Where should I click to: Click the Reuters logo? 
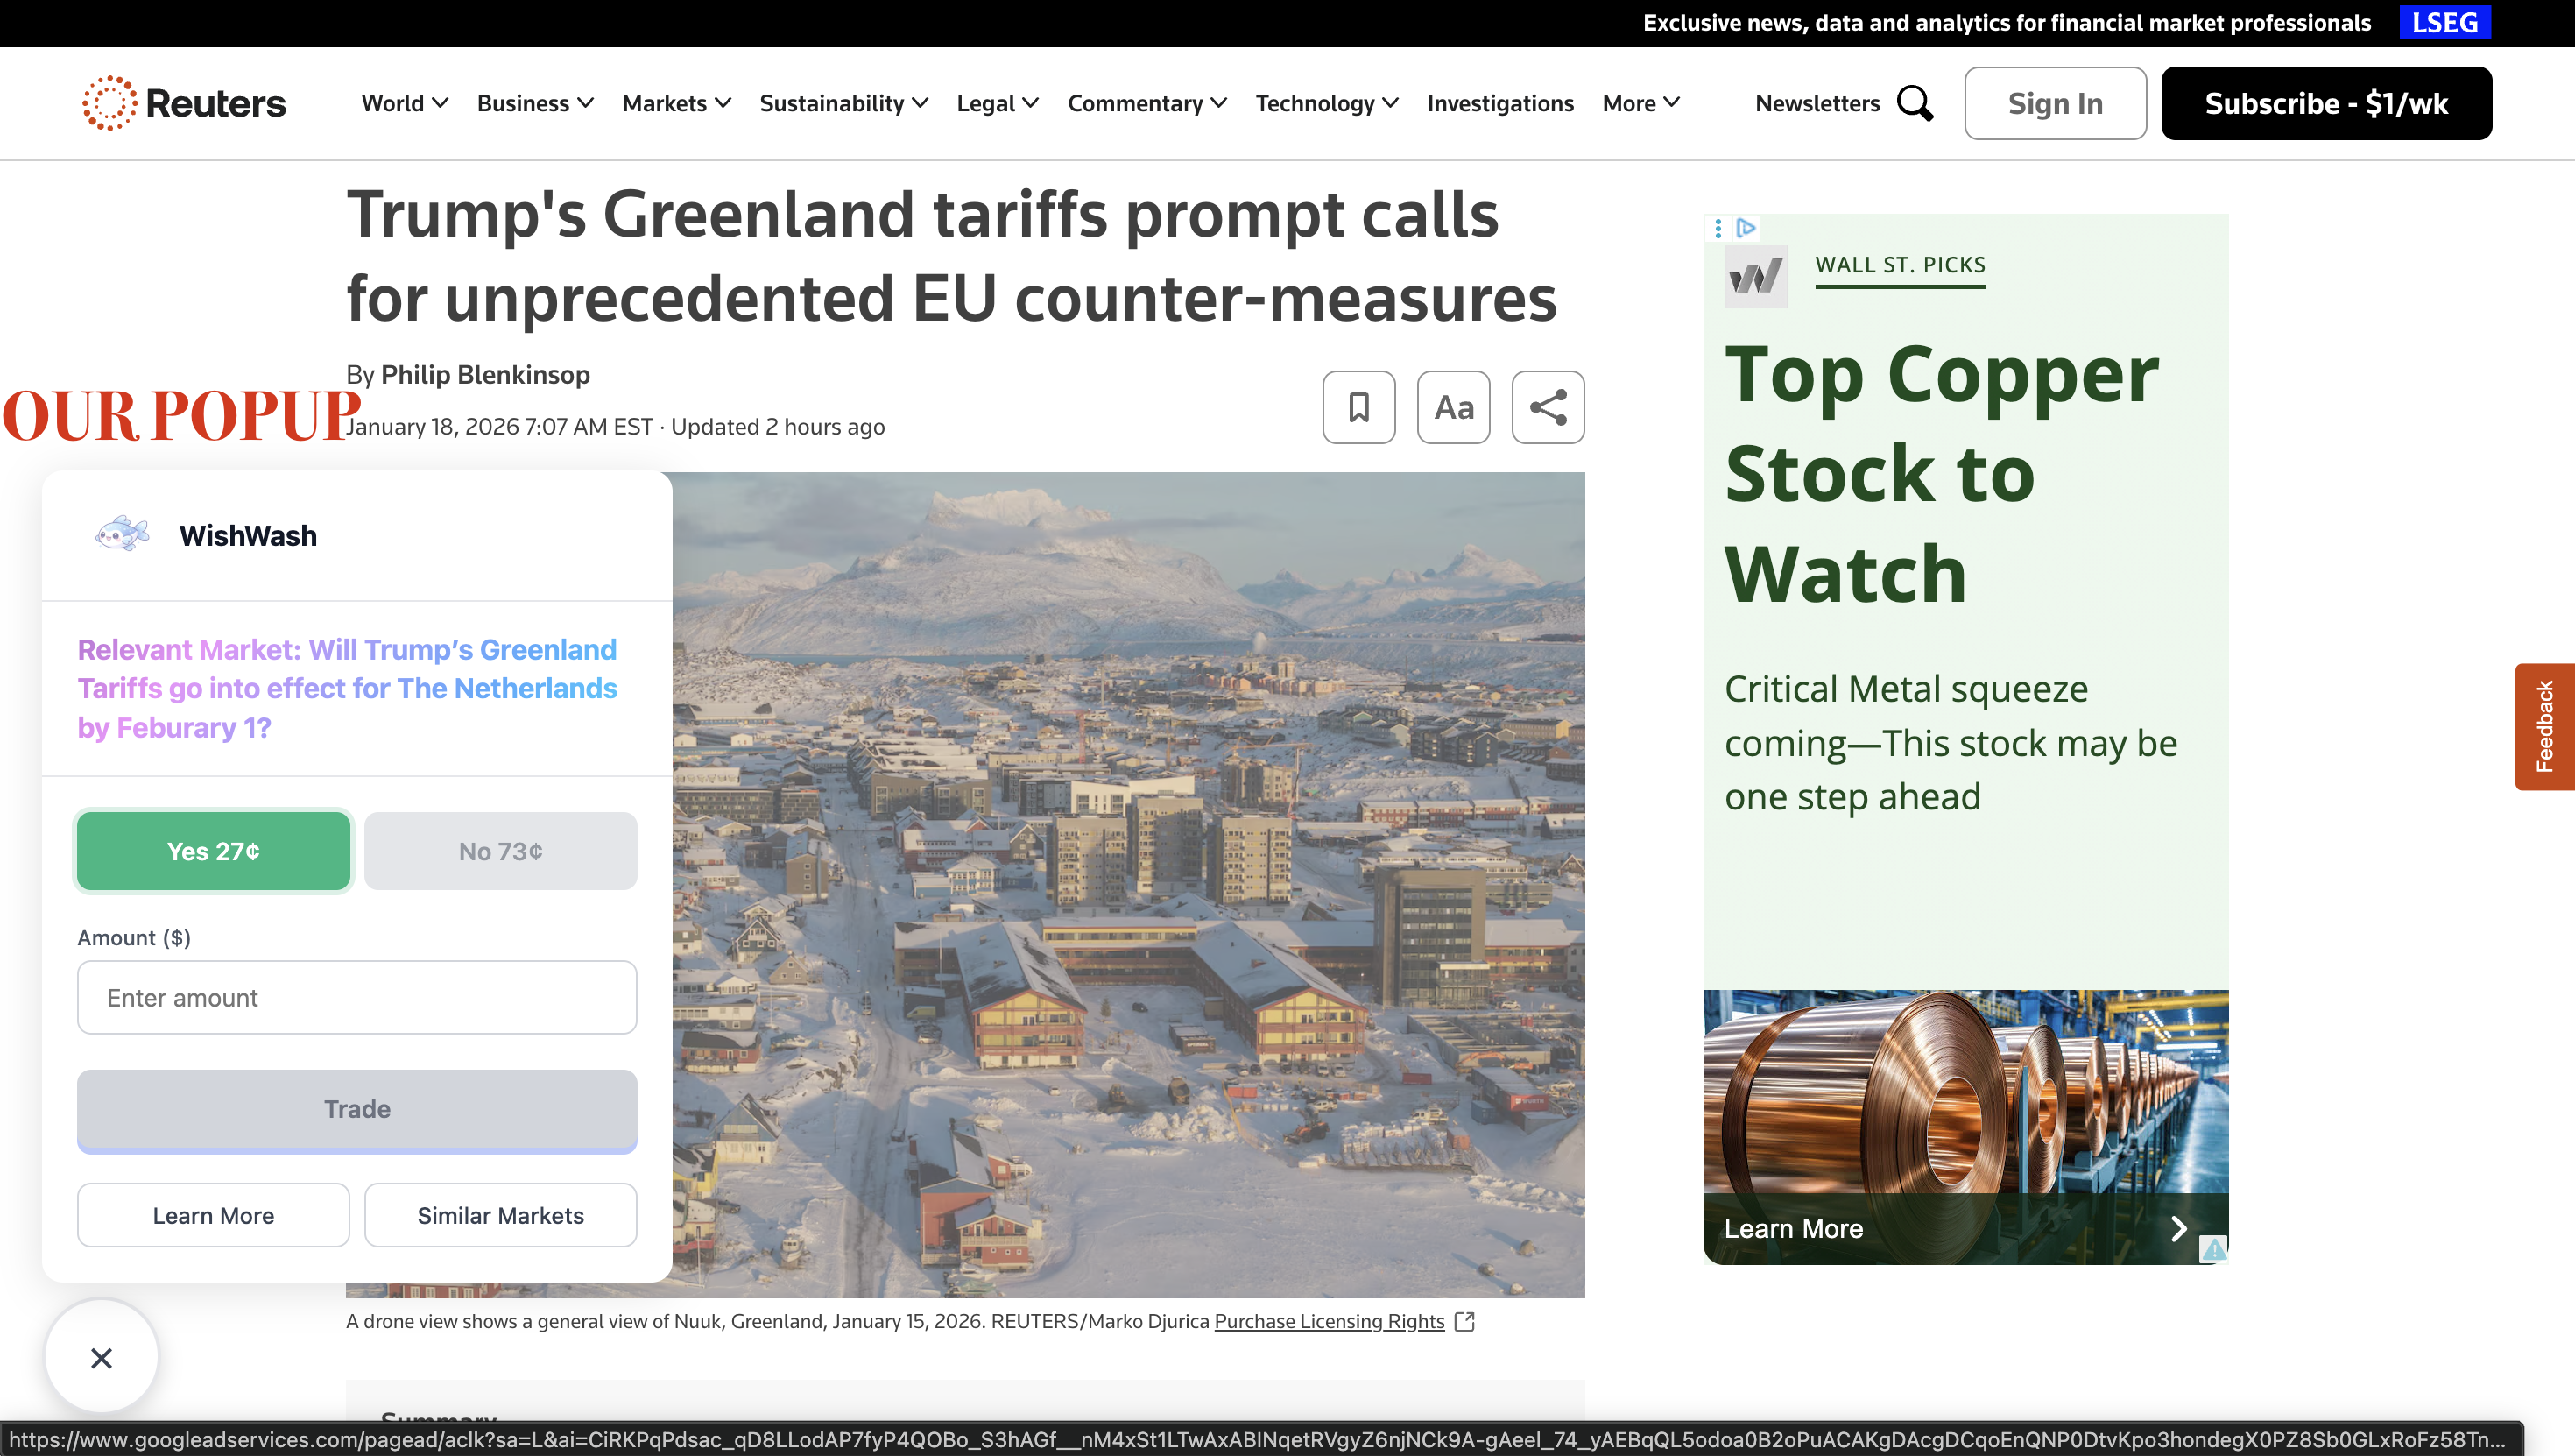pos(184,103)
